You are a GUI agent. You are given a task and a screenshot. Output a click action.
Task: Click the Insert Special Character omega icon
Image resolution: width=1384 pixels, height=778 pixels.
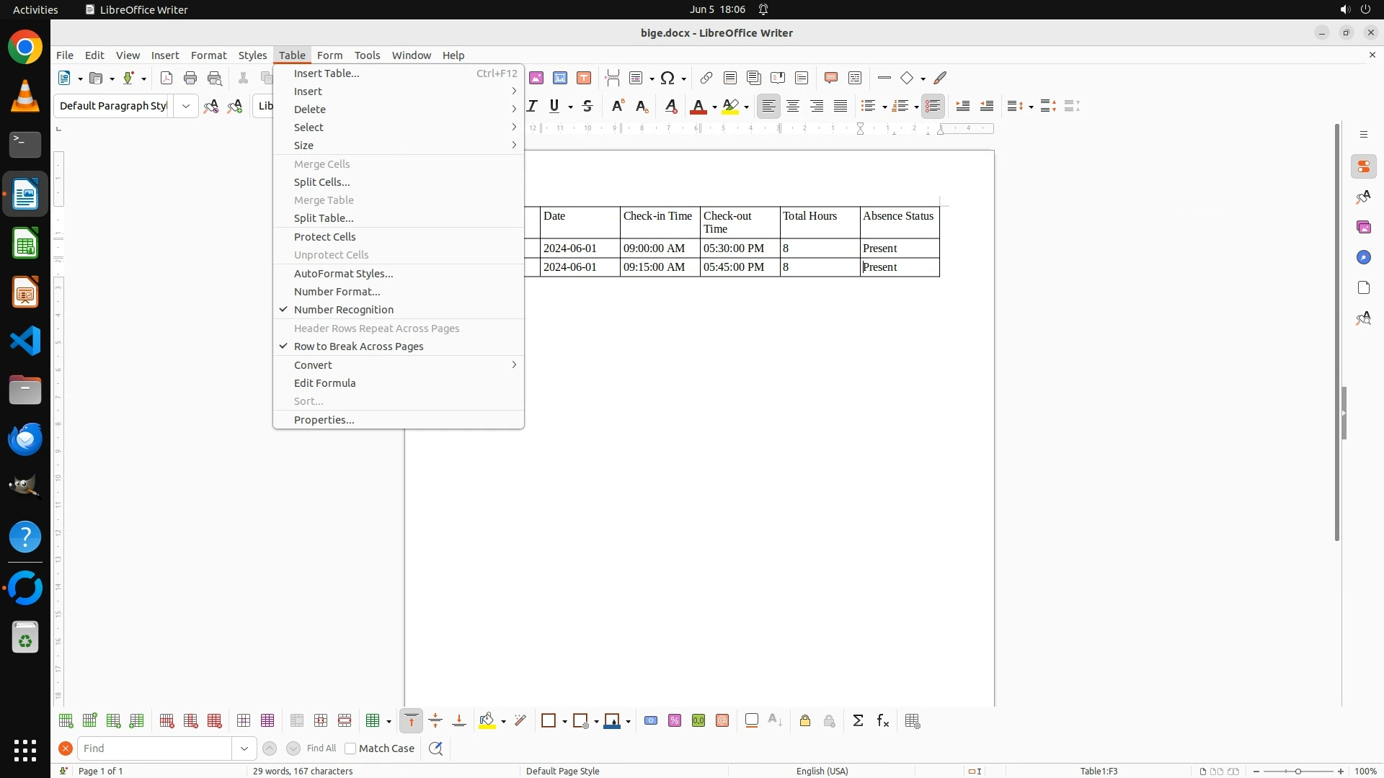(x=667, y=78)
